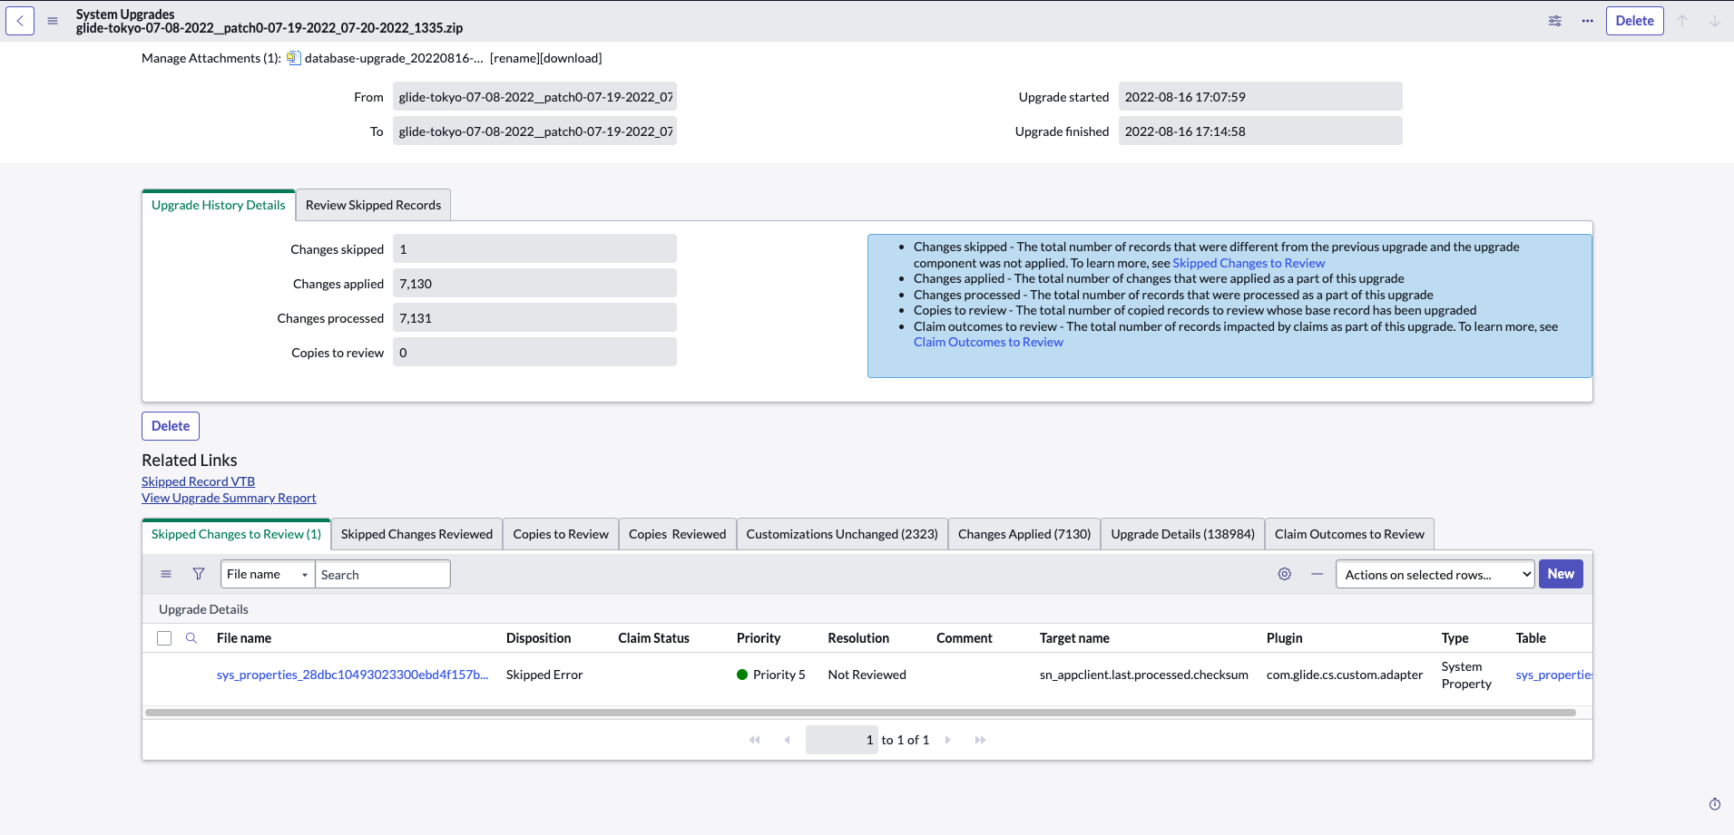Open the personalize form settings icon
Screen dimensions: 1734x835
(x=1554, y=21)
